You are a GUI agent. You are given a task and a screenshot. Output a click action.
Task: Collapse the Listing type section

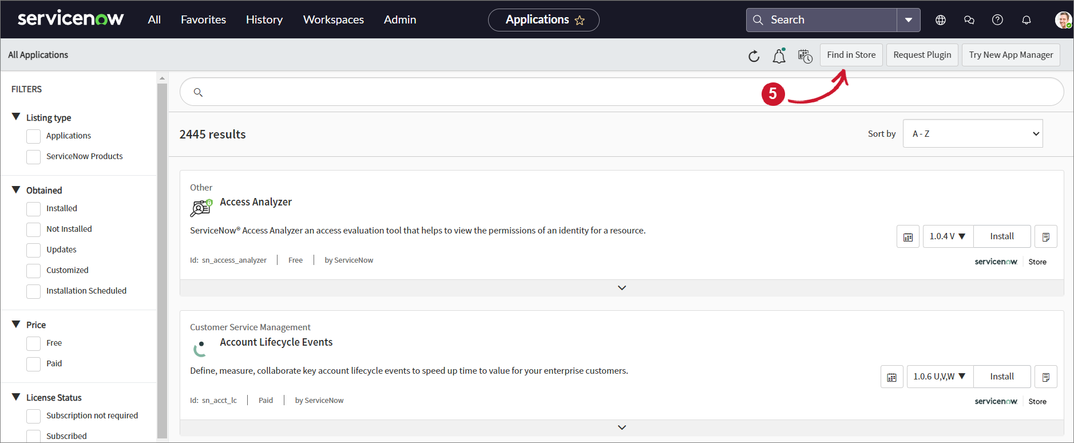(x=16, y=117)
